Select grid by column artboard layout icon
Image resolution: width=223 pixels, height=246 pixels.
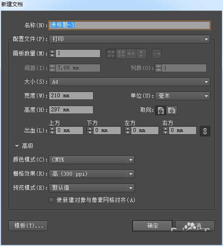pos(121,54)
